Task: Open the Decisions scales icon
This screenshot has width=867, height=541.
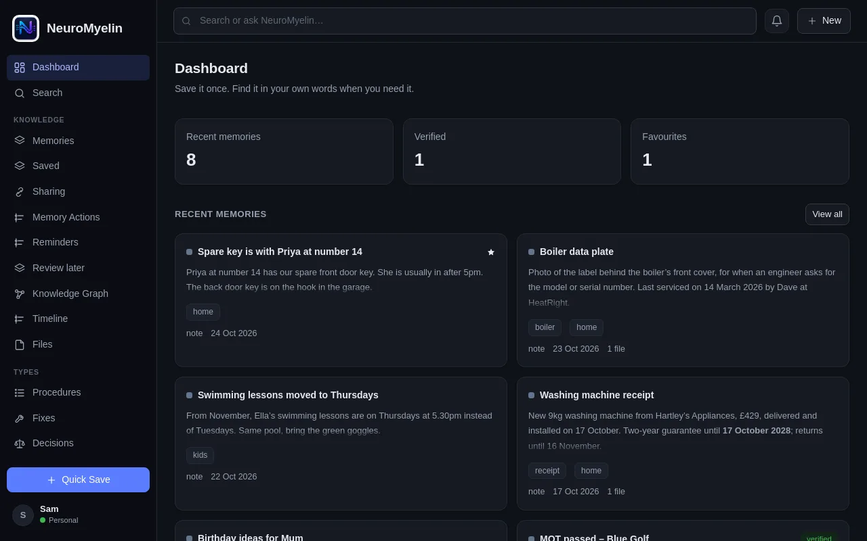Action: point(20,444)
